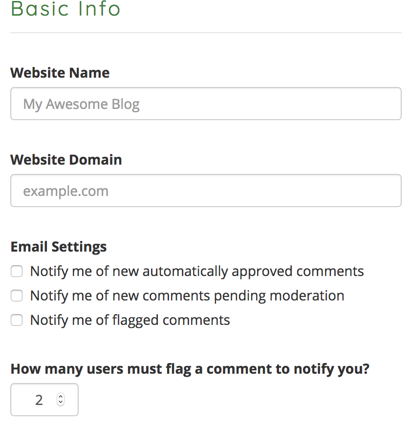Click the Website Name field label
The width and height of the screenshot is (412, 426).
click(x=60, y=73)
